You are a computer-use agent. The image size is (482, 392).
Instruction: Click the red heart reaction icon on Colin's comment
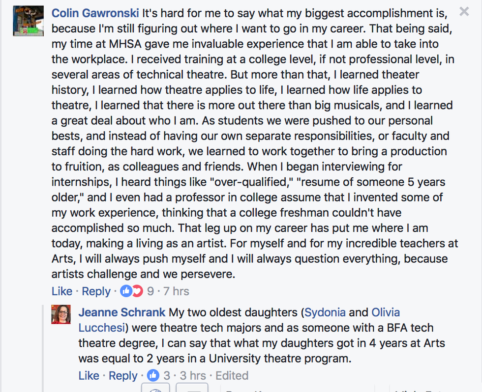137,291
